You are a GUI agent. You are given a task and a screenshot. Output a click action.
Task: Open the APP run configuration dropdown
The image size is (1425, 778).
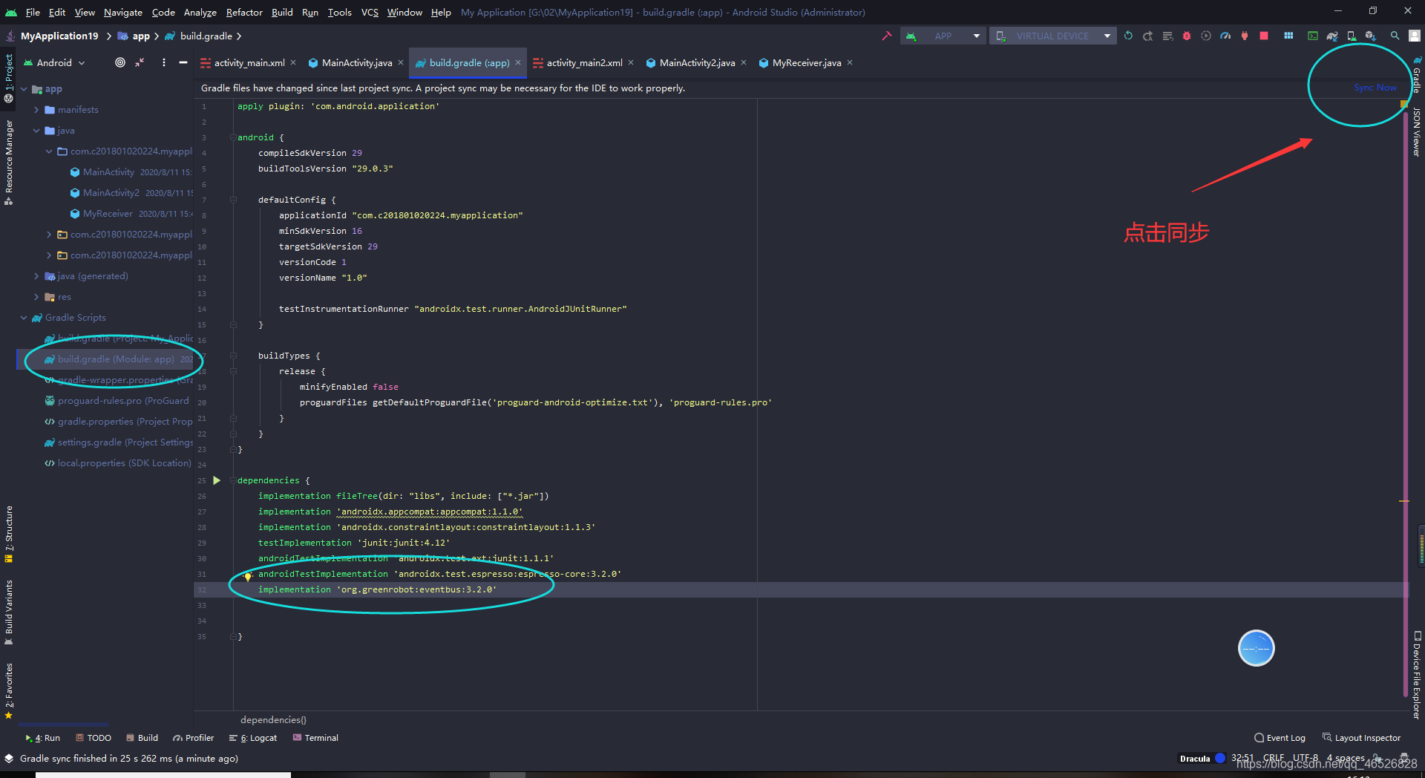pos(943,36)
